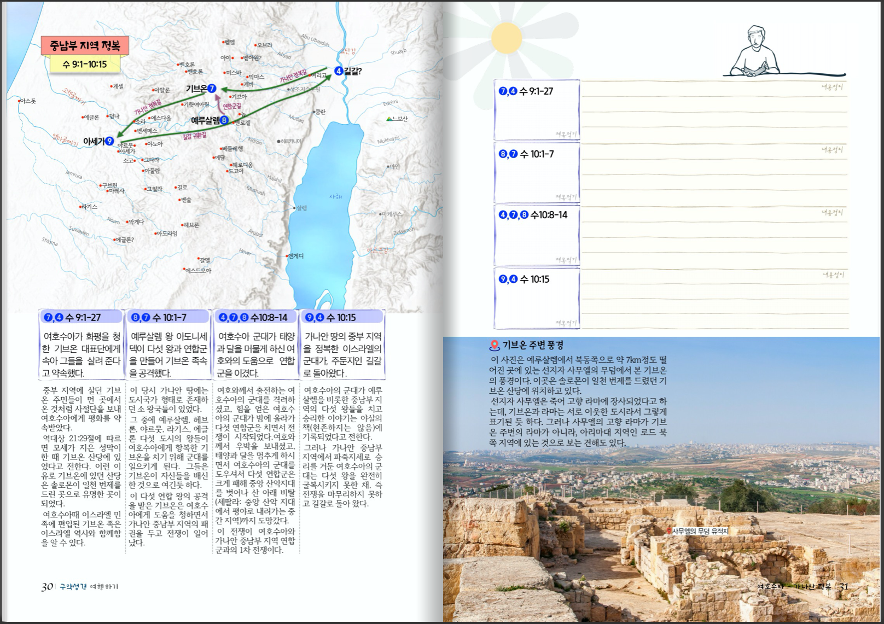
Task: Click the 아스돗 location on the map
Action: coord(27,101)
